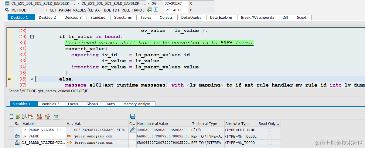This screenshot has height=148, width=365.
Task: Click the green layout icon in variables toolbar
Action: (x=56, y=116)
